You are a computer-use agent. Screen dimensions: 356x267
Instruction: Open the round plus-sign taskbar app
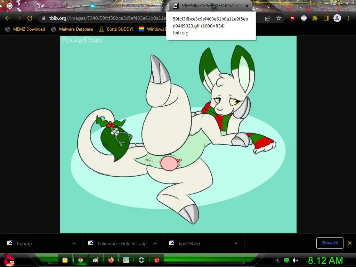tap(141, 260)
